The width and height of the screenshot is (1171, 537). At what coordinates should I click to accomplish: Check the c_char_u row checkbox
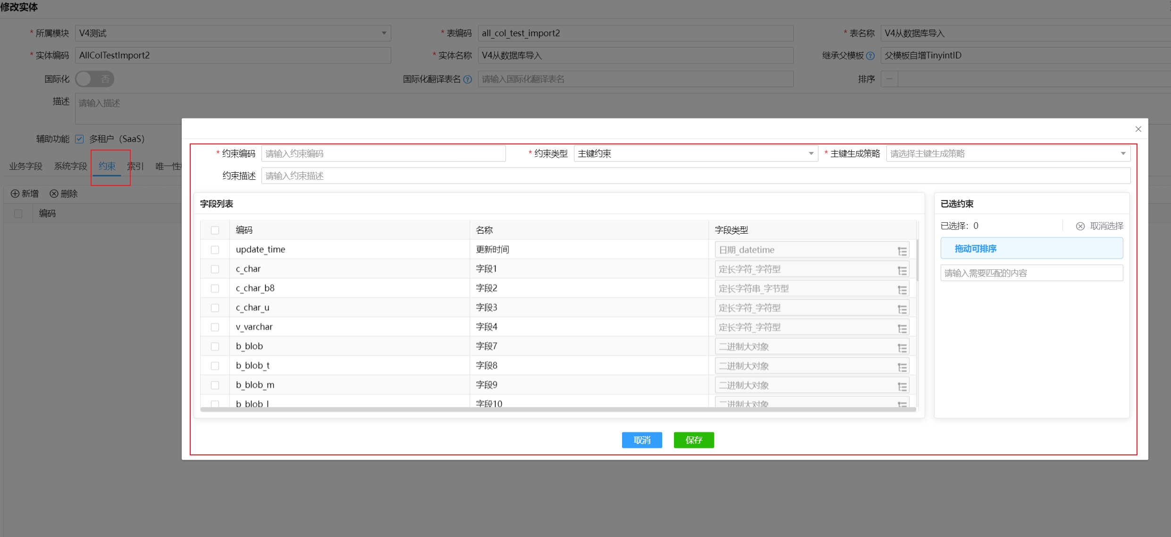coord(215,308)
